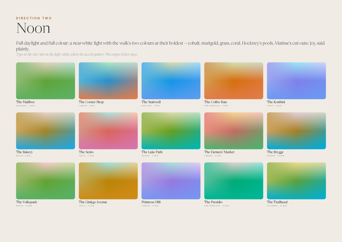Image resolution: width=342 pixels, height=242 pixels.
Task: Click The Sento pink gradient card
Action: point(108,131)
